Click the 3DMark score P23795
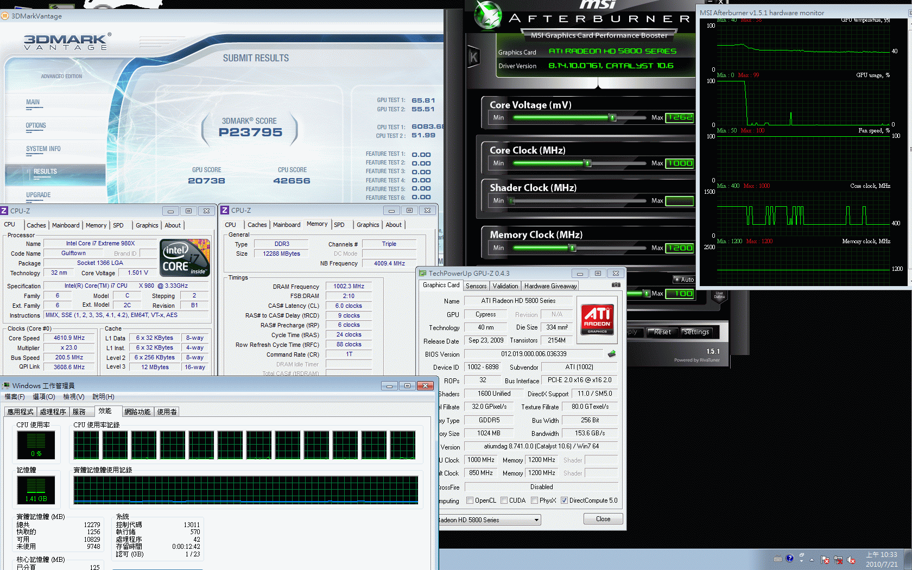 pos(250,132)
